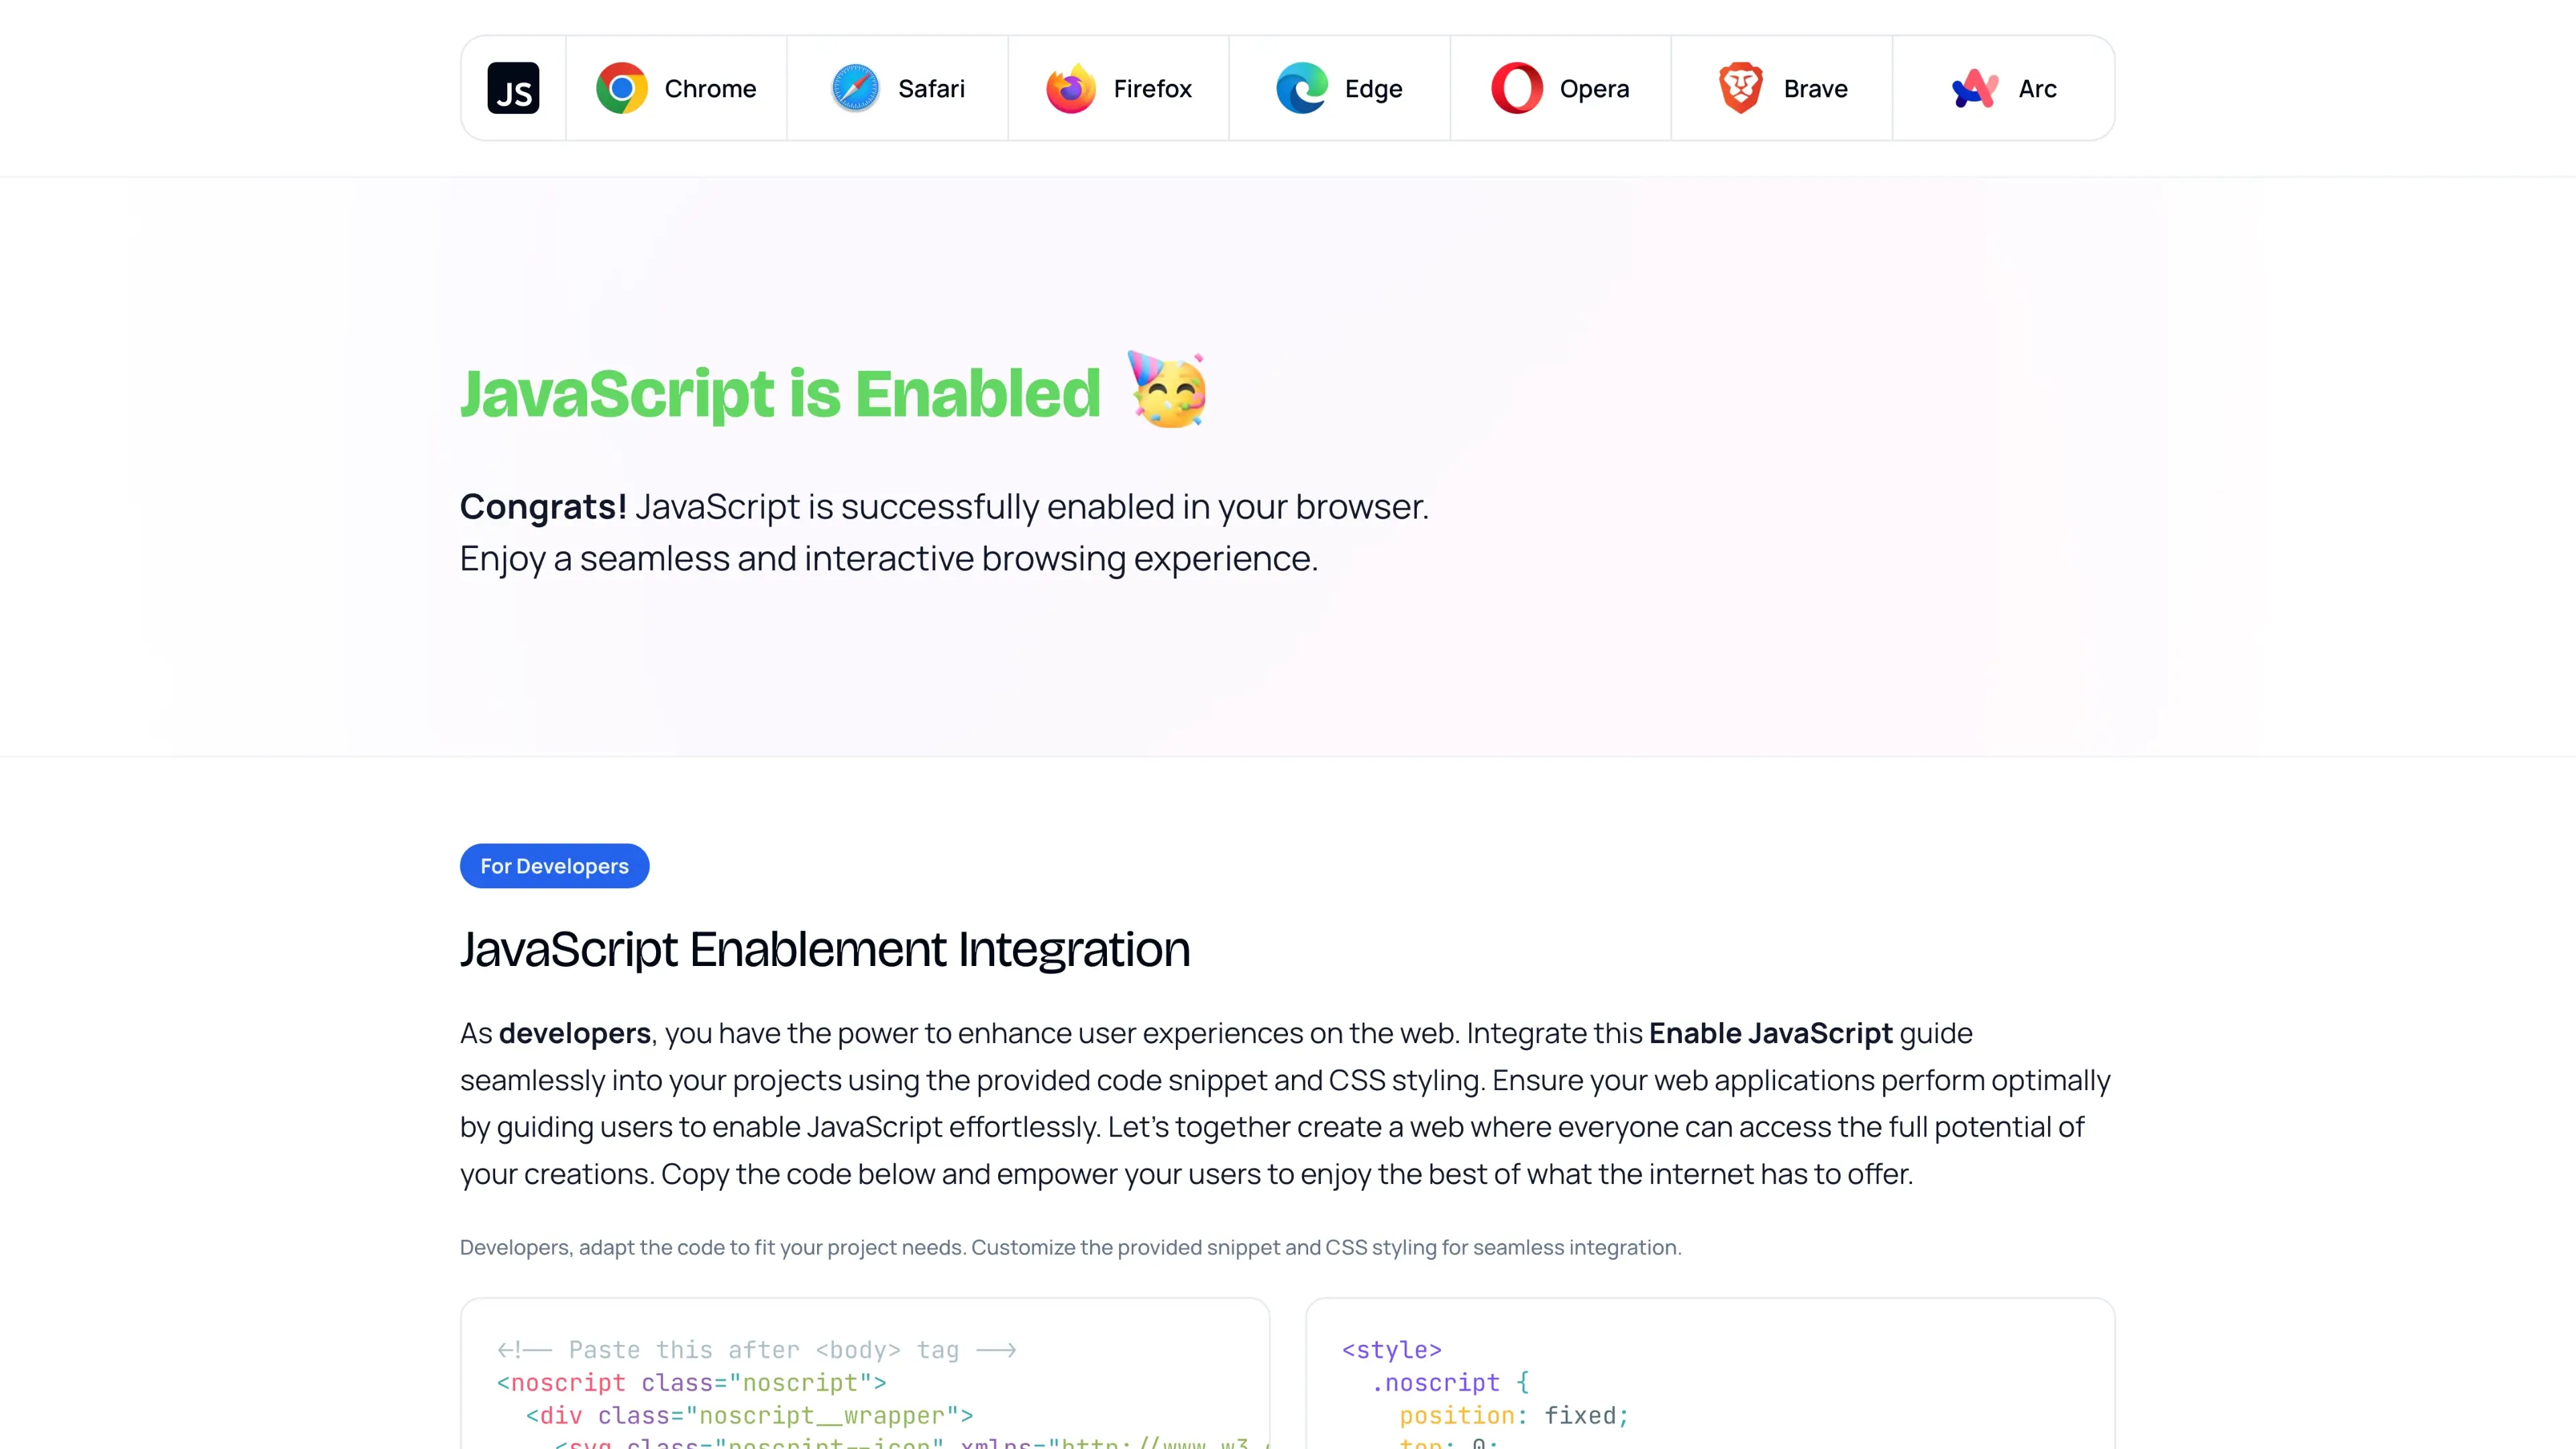Click the bold word developers
Screen dimensions: 2576x1449
(575, 1033)
